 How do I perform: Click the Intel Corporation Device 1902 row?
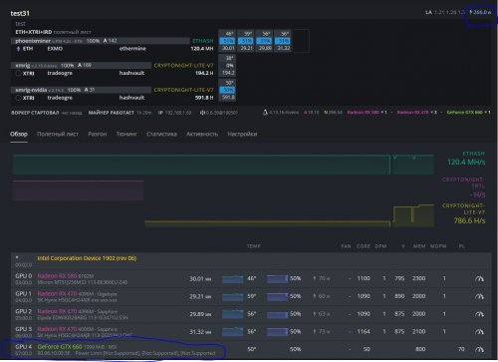click(251, 261)
